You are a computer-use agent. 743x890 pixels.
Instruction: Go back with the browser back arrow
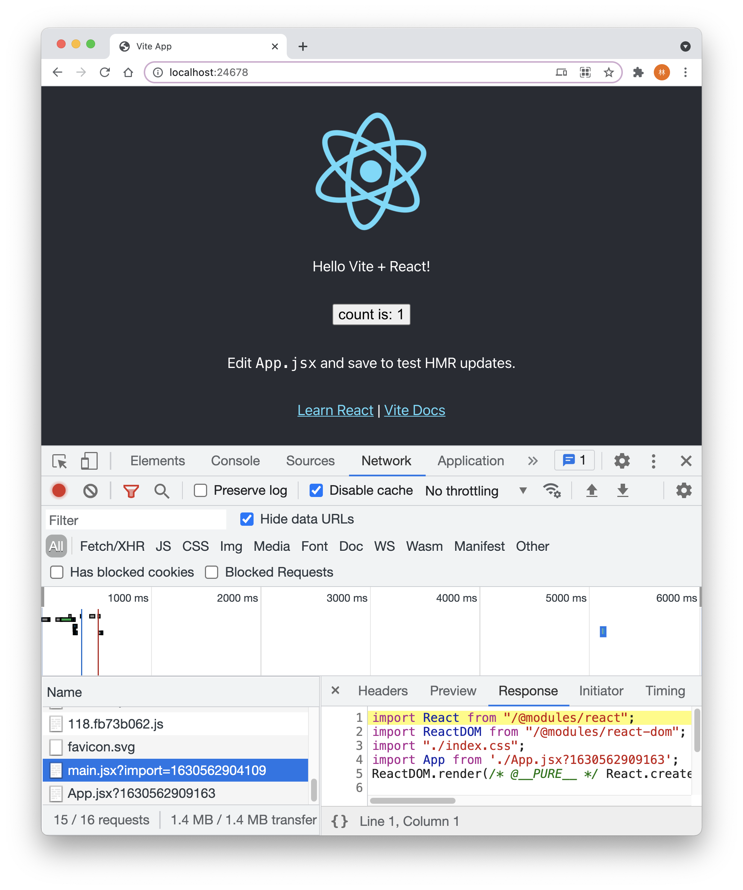(x=57, y=73)
